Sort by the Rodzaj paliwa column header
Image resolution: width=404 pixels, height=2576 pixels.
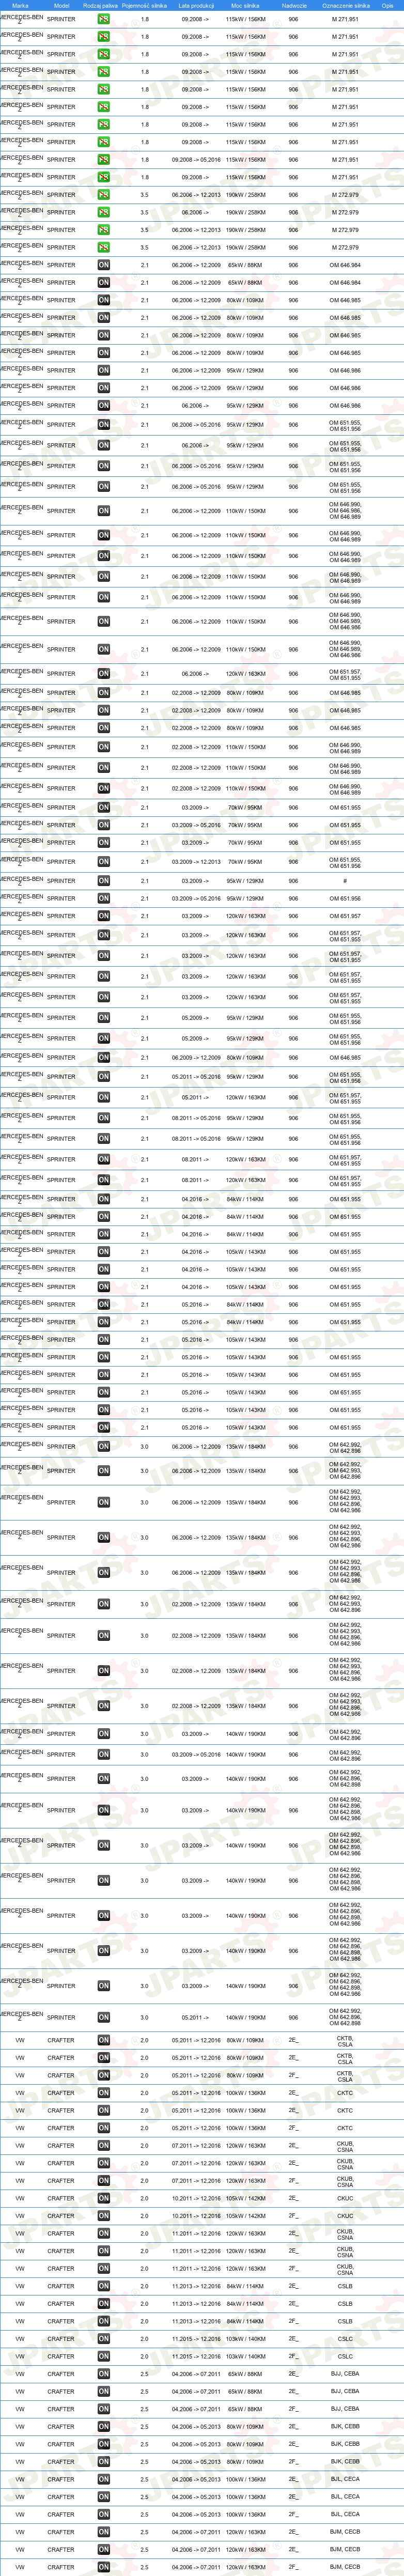click(100, 5)
